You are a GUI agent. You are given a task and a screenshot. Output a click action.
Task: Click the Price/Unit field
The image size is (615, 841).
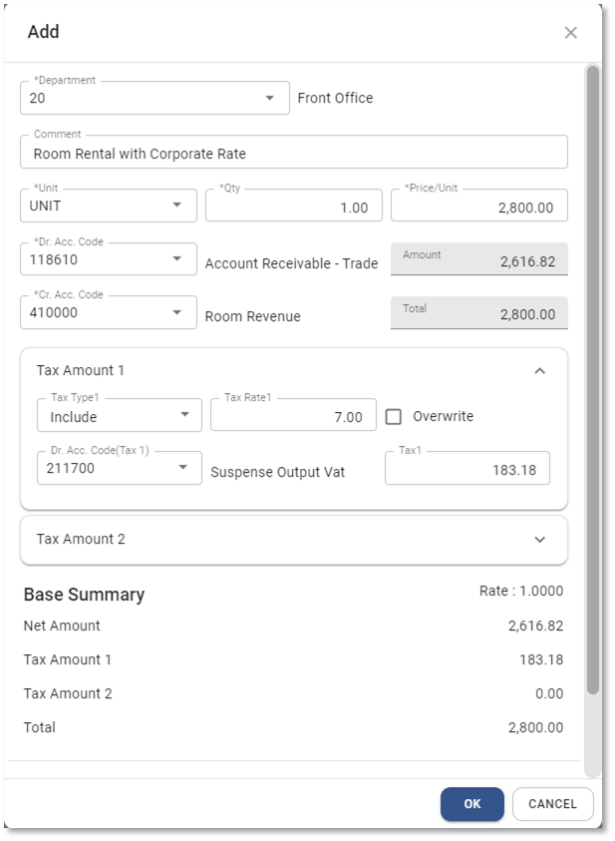pyautogui.click(x=478, y=207)
